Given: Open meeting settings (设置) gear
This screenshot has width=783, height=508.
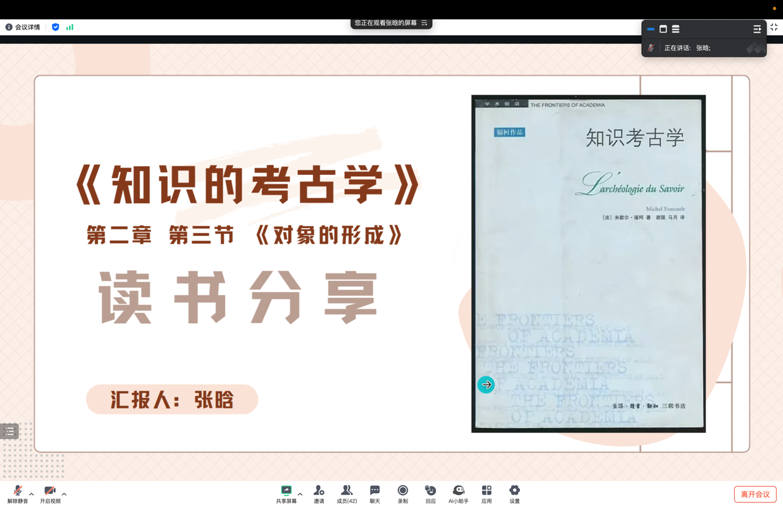Looking at the screenshot, I should click(514, 494).
